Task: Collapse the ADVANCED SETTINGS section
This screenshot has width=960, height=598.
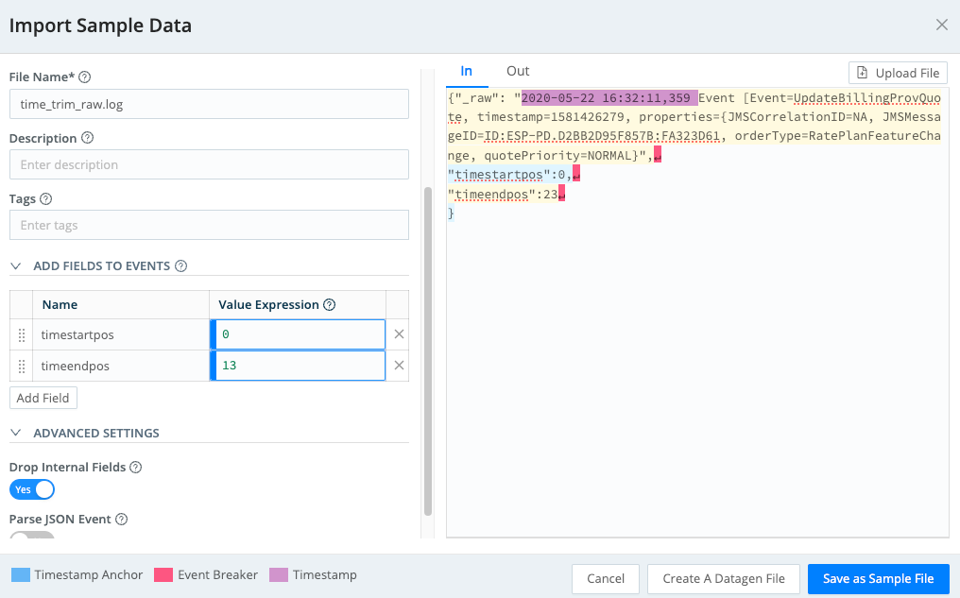Action: [x=15, y=434]
